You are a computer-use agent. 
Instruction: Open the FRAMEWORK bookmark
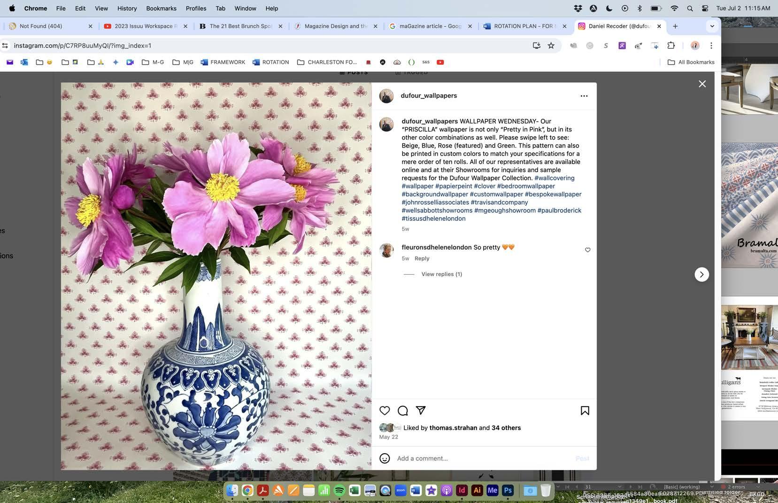(223, 62)
